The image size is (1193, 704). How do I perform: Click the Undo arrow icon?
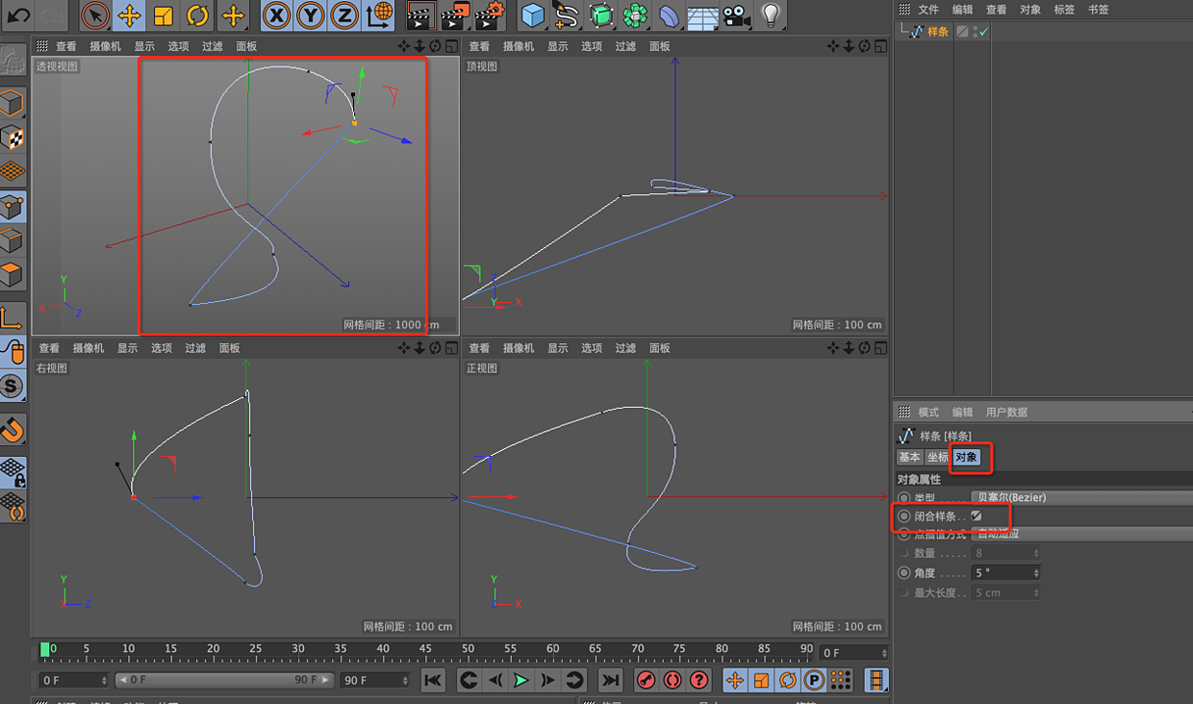(18, 14)
